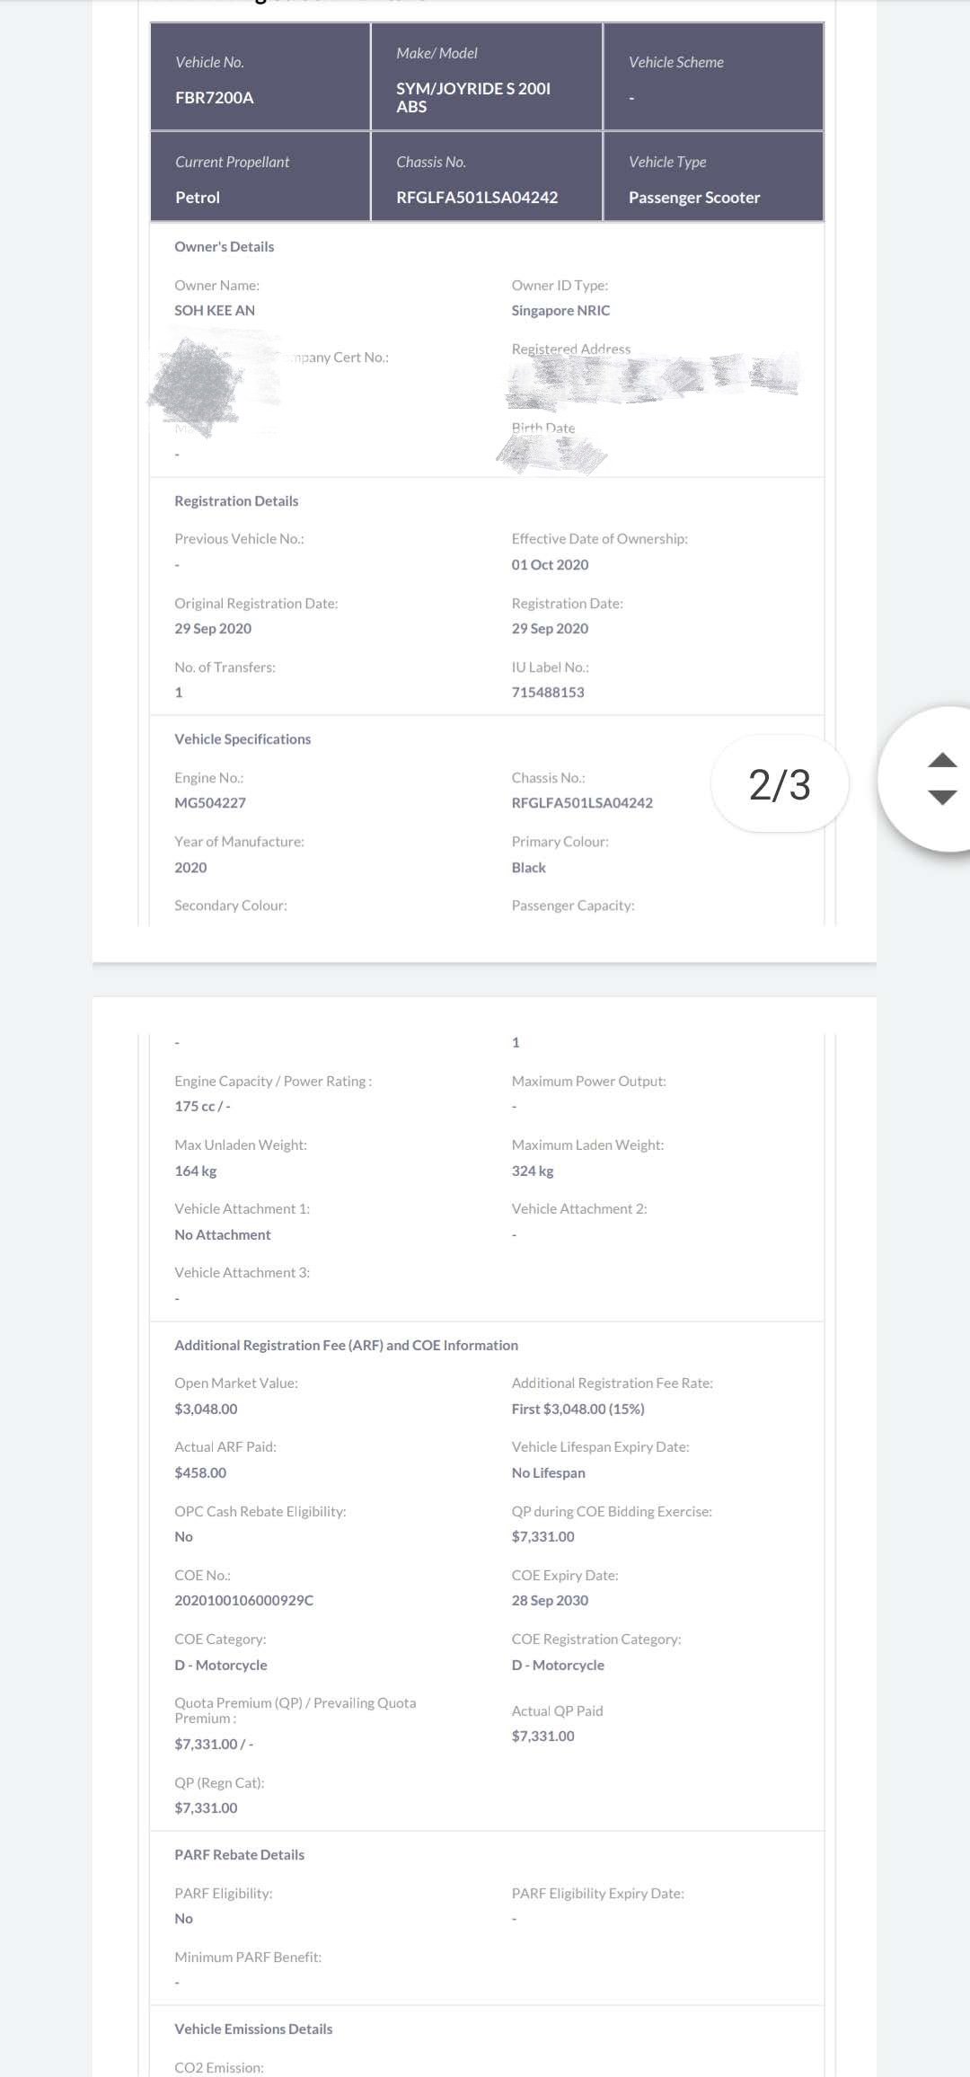
Task: Click the page down arrow icon
Action: tap(941, 797)
